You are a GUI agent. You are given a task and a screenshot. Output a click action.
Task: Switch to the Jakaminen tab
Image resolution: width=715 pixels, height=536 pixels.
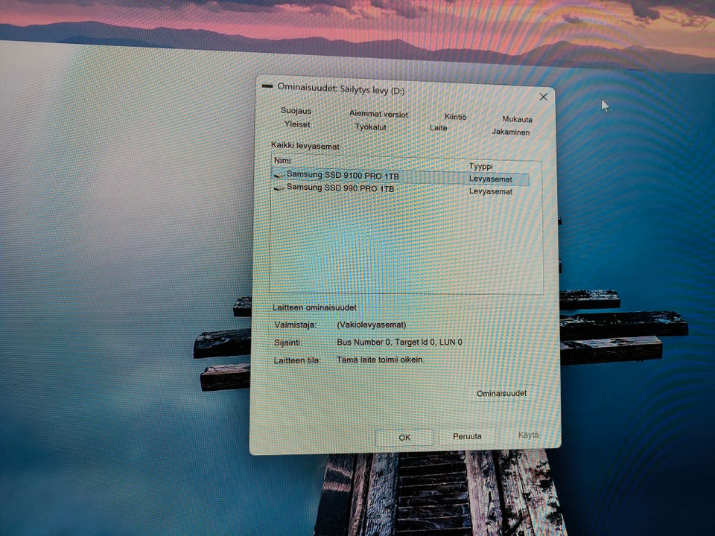pos(511,133)
